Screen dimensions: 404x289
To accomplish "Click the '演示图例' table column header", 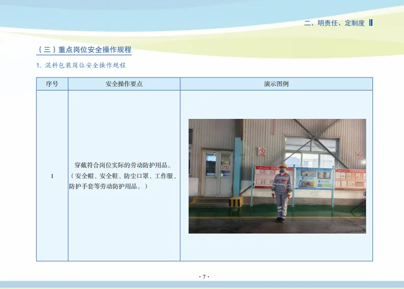I will pyautogui.click(x=276, y=84).
